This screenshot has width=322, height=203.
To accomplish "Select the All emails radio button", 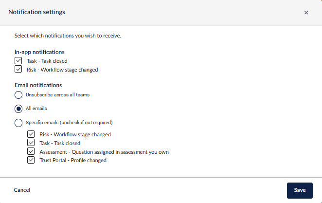I will point(18,108).
